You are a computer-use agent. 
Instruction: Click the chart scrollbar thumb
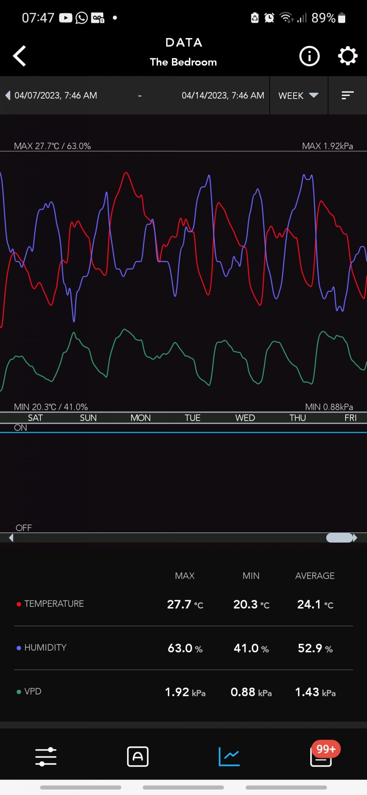[339, 538]
